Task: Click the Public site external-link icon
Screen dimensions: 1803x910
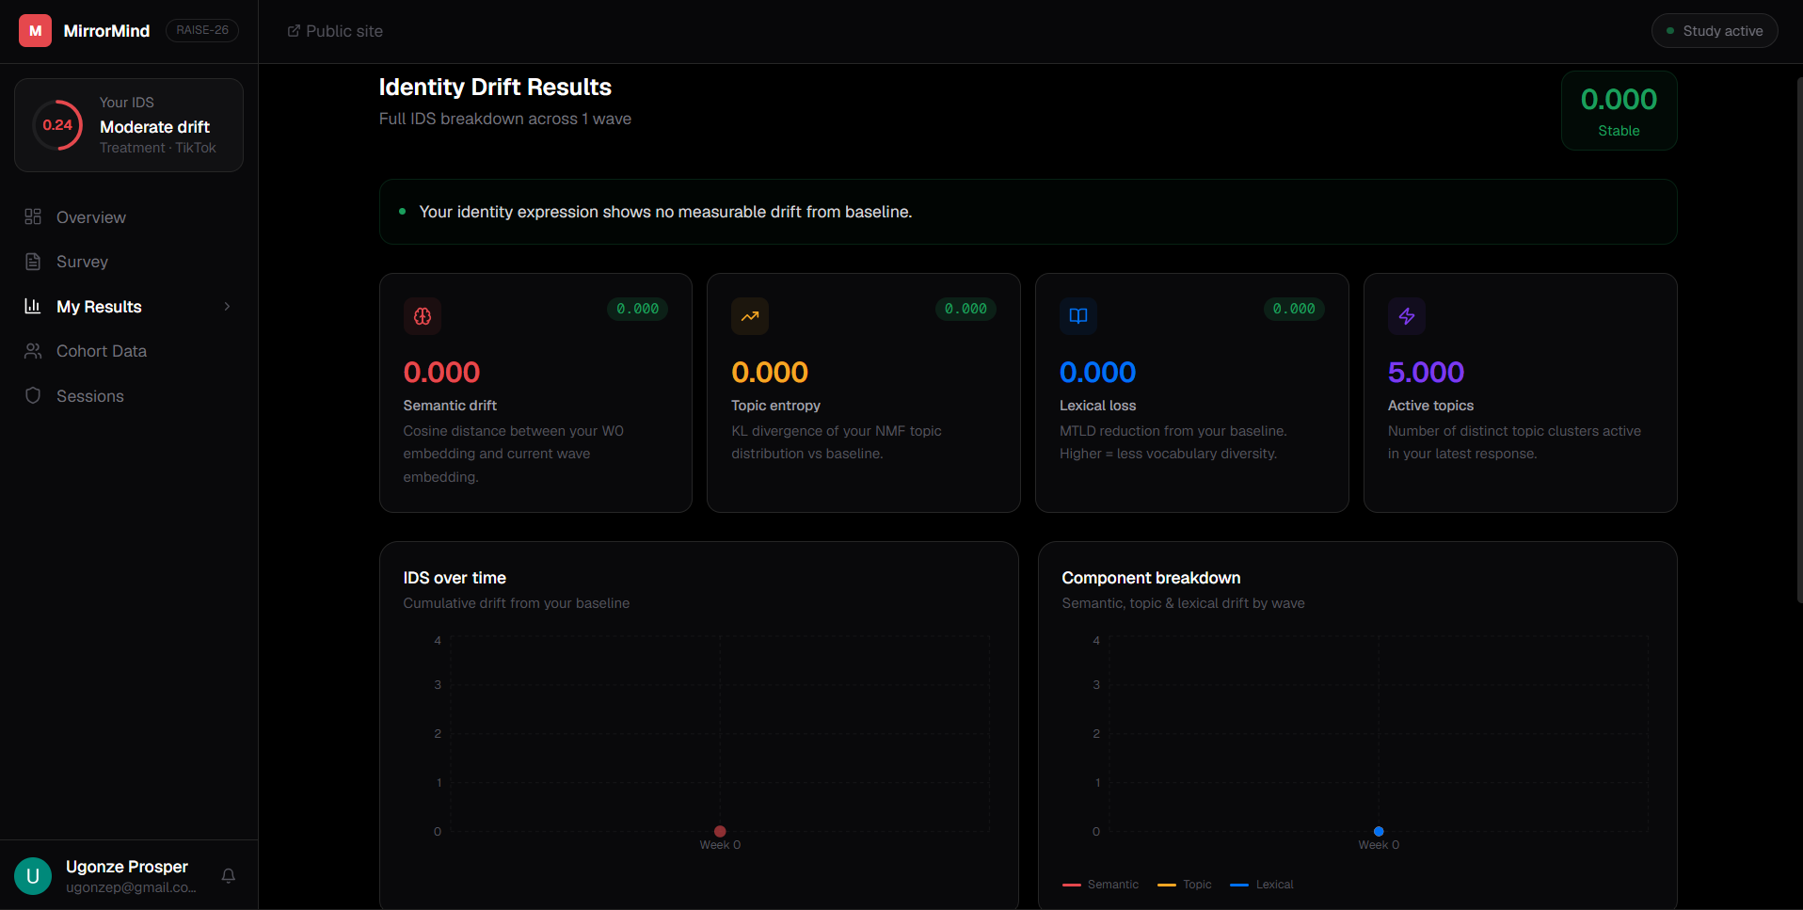Action: click(294, 31)
